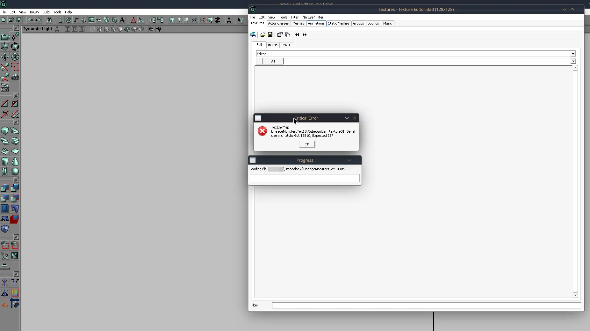Collapse the mirroring tools section arrow
Viewport: 590px width, 331px height.
[16, 274]
